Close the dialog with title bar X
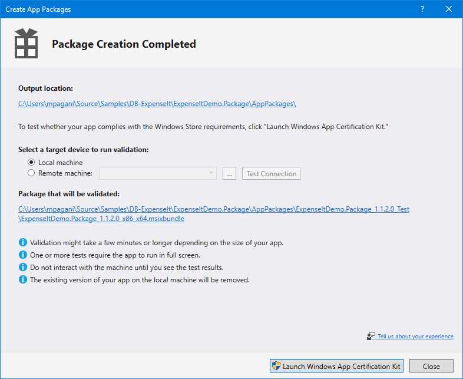 pyautogui.click(x=449, y=9)
